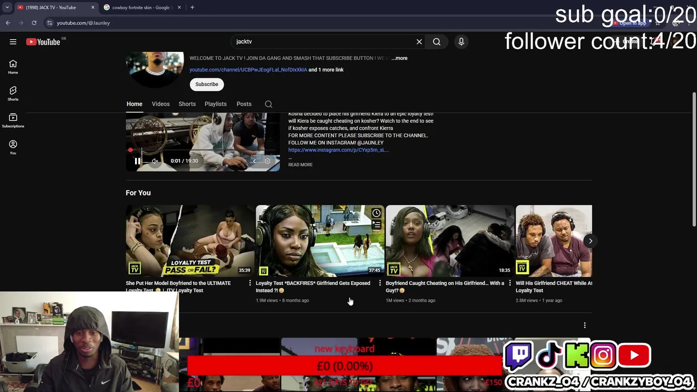Click the JACK TV channel avatar
This screenshot has width=697, height=392.
[x=155, y=70]
